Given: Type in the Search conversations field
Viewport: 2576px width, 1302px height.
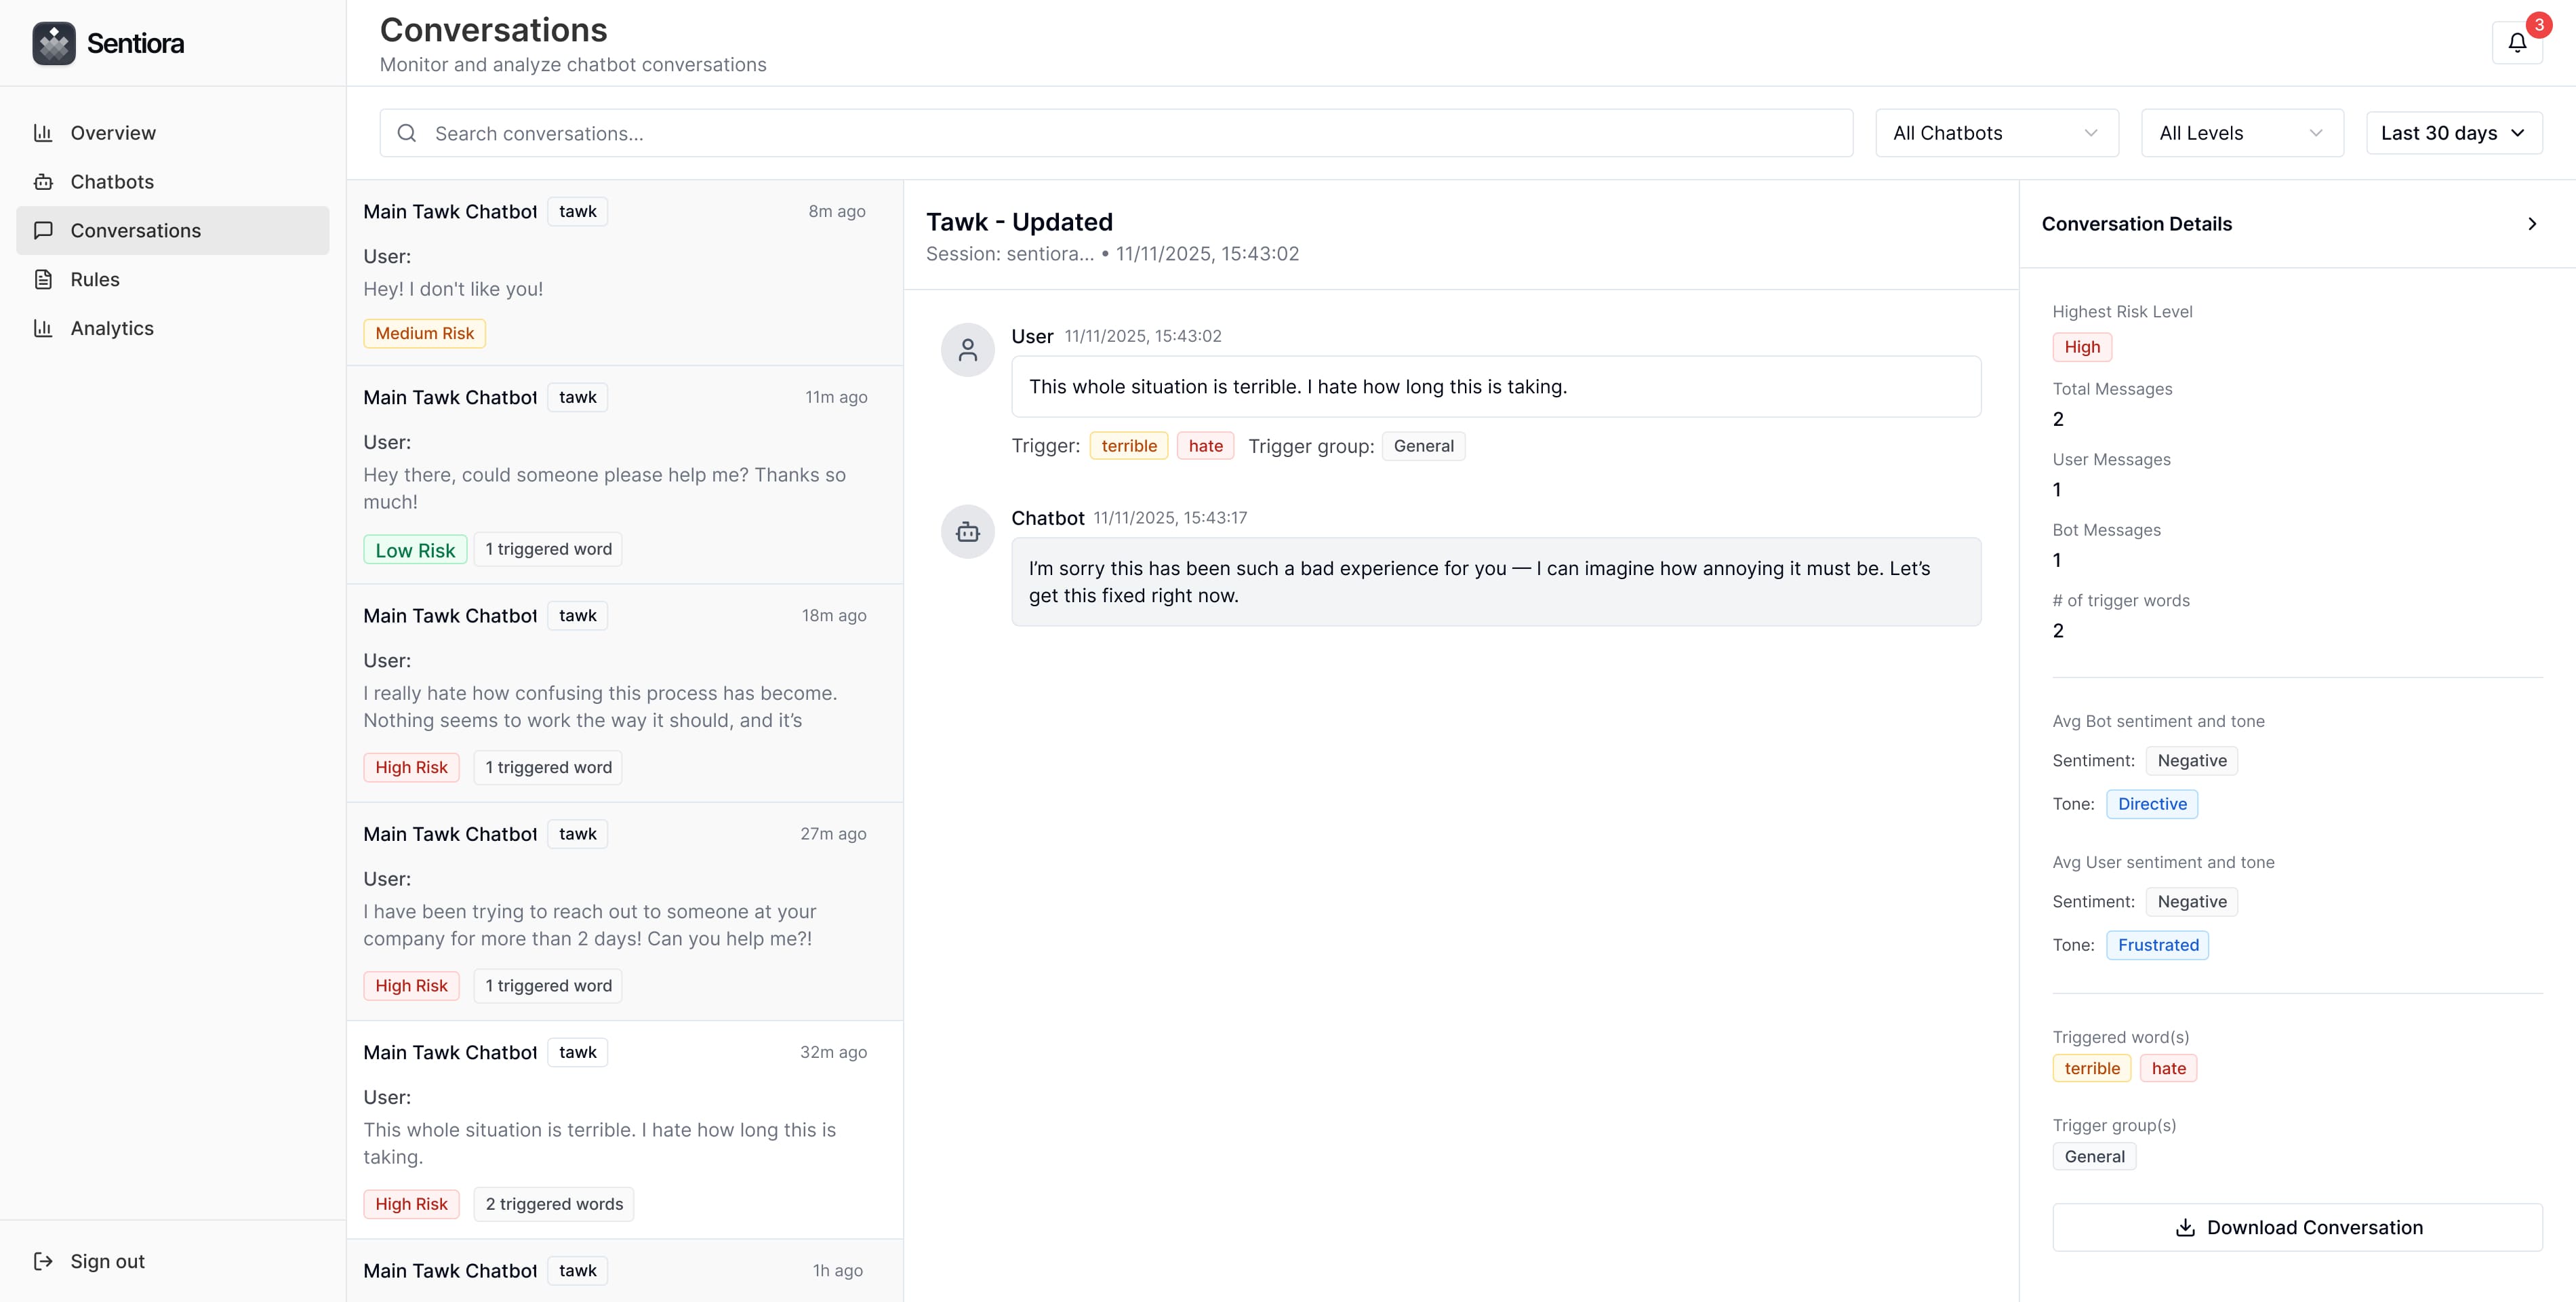Looking at the screenshot, I should [1130, 133].
